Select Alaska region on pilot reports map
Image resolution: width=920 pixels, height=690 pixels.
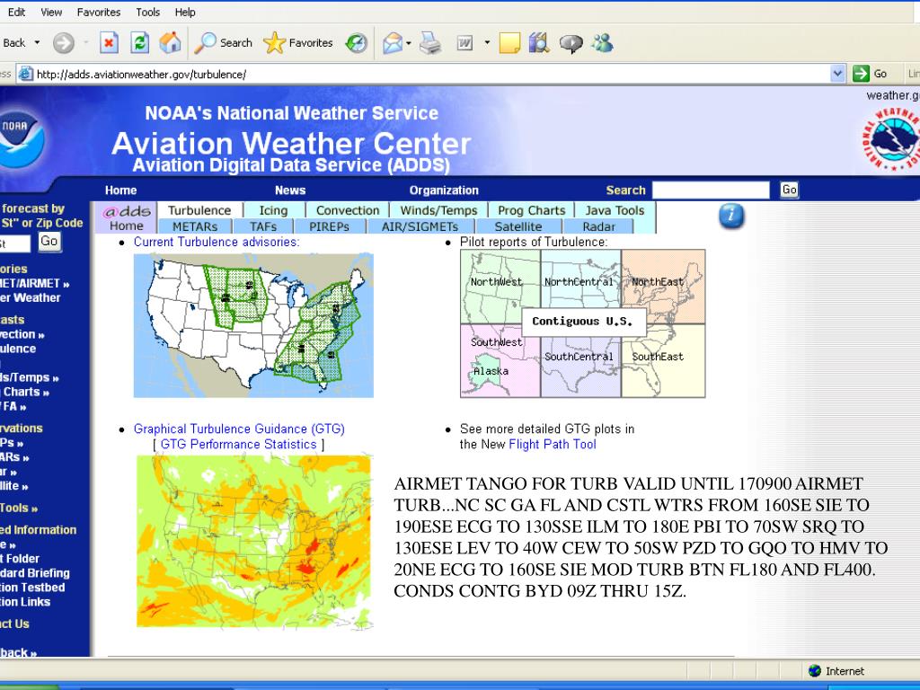[x=491, y=371]
